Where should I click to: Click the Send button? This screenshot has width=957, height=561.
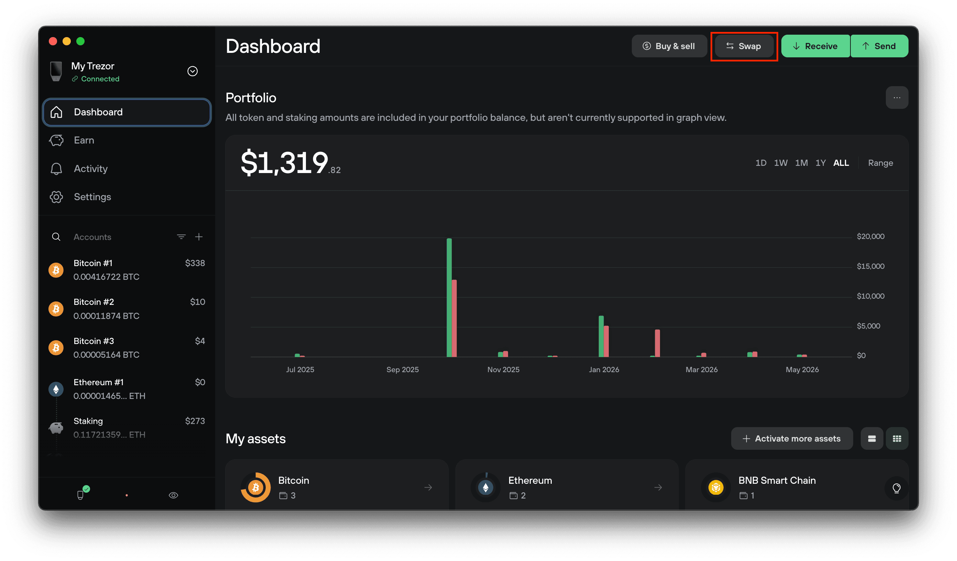click(880, 46)
